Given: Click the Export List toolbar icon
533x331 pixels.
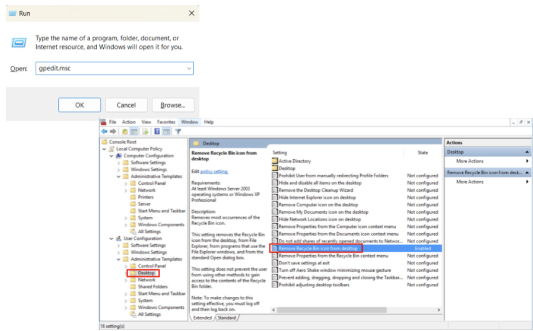Looking at the screenshot, I should coord(145,131).
